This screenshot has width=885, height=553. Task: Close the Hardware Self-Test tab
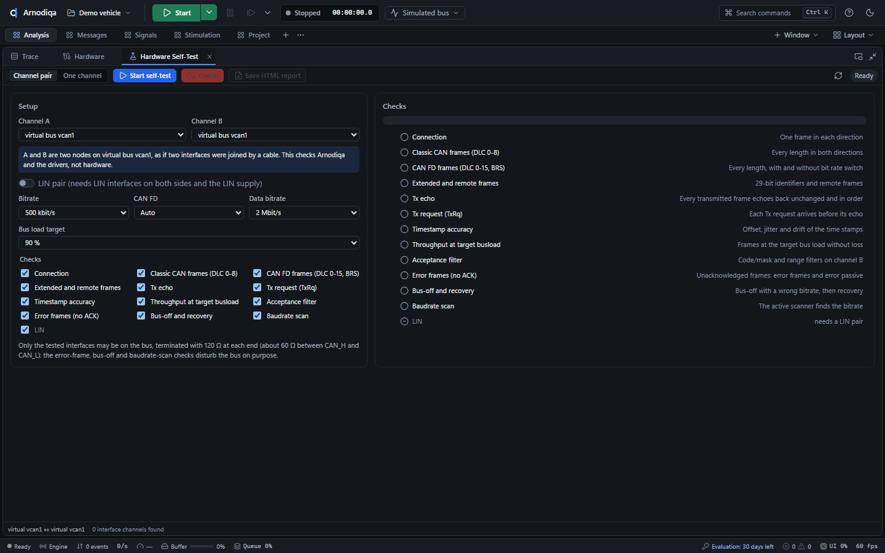coord(210,57)
